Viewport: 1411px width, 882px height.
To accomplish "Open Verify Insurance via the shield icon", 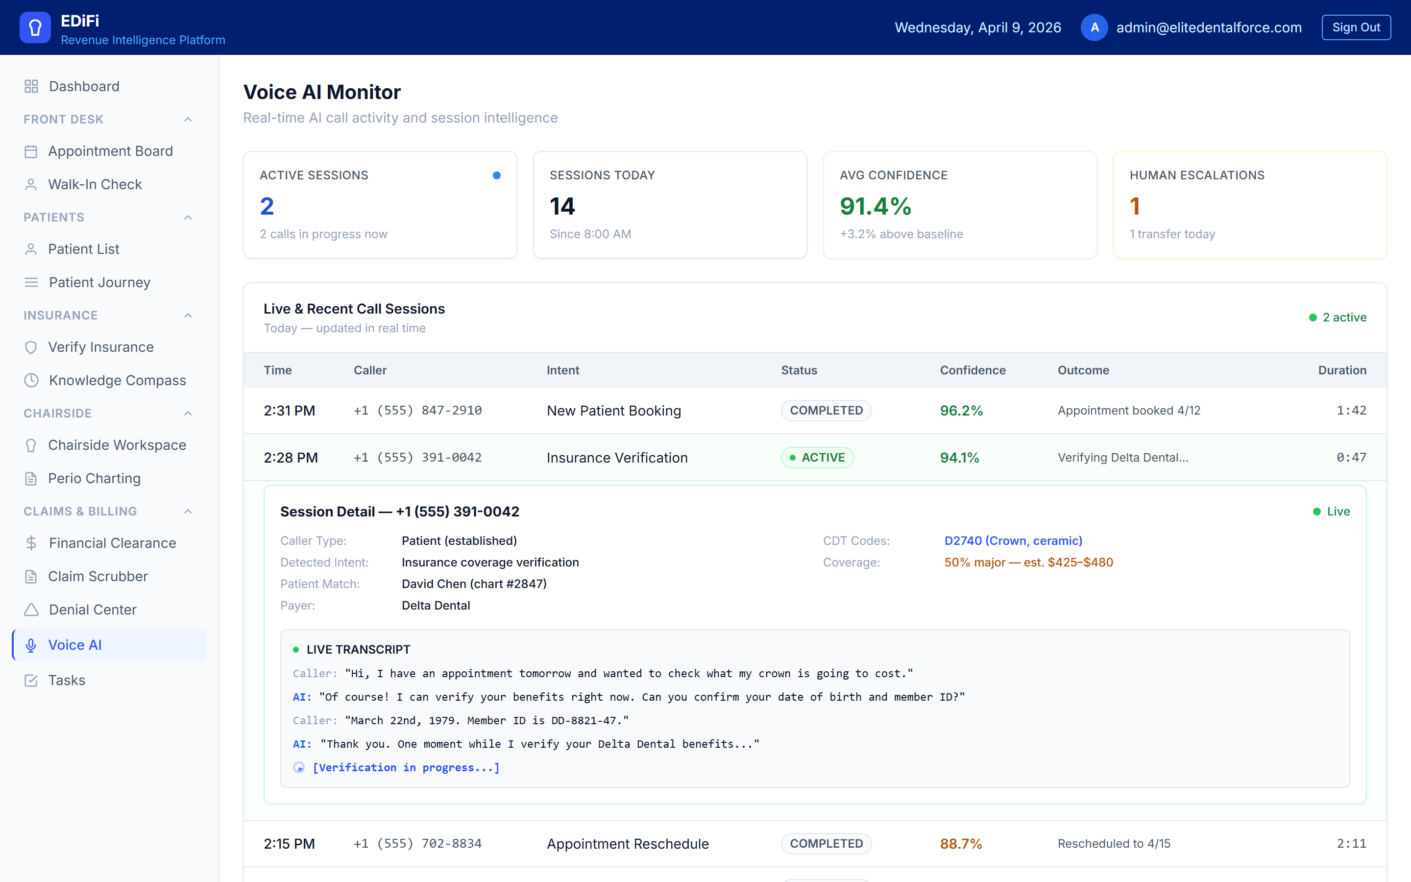I will point(30,346).
